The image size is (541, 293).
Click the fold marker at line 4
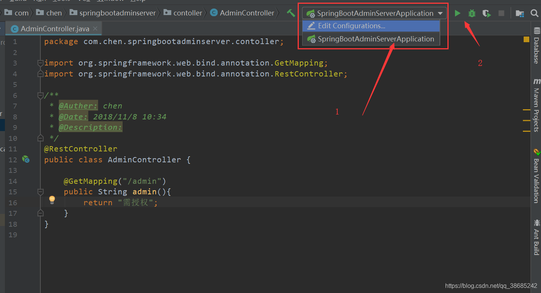coord(40,74)
